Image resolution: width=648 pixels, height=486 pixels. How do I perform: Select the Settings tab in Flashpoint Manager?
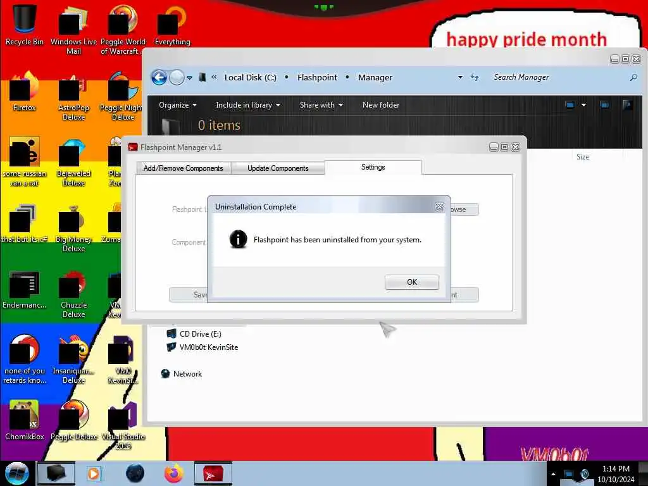(x=373, y=167)
